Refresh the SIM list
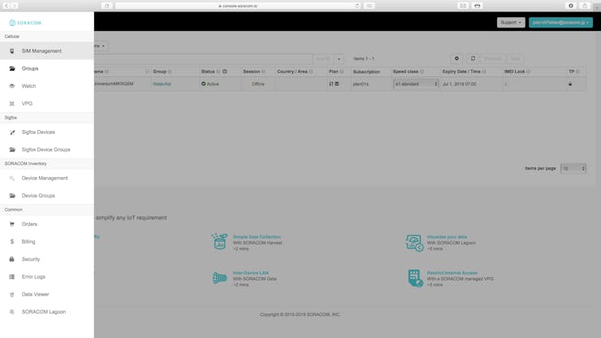 tap(473, 58)
